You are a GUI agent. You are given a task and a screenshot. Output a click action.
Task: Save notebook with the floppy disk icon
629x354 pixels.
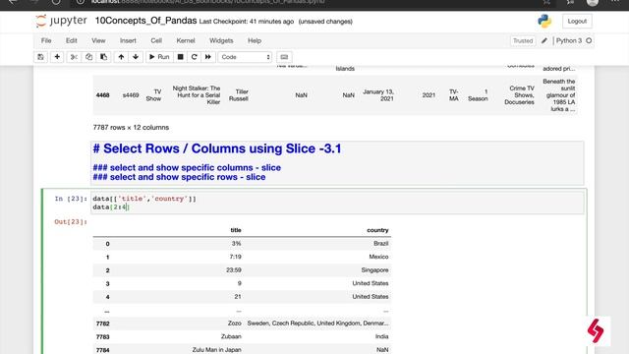[40, 57]
